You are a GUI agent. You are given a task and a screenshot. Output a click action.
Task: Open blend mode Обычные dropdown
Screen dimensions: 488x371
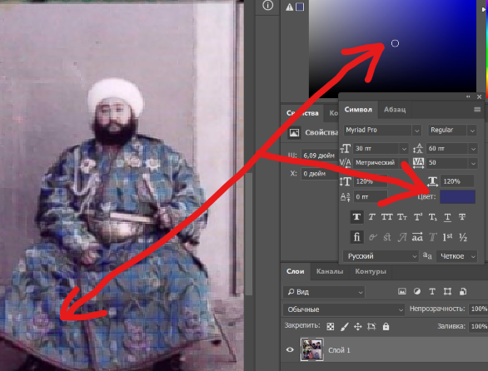(344, 309)
